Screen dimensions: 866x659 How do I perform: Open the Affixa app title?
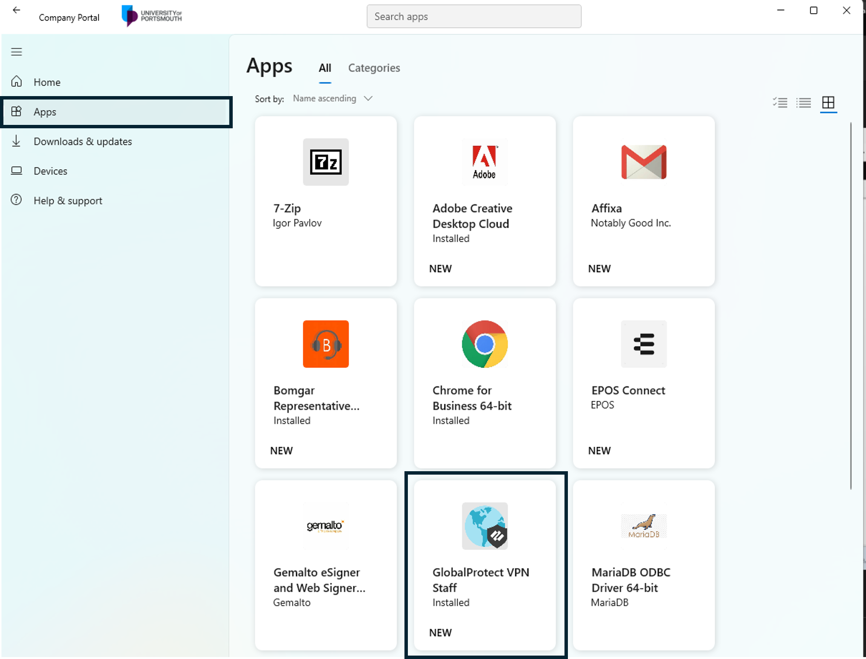point(607,208)
